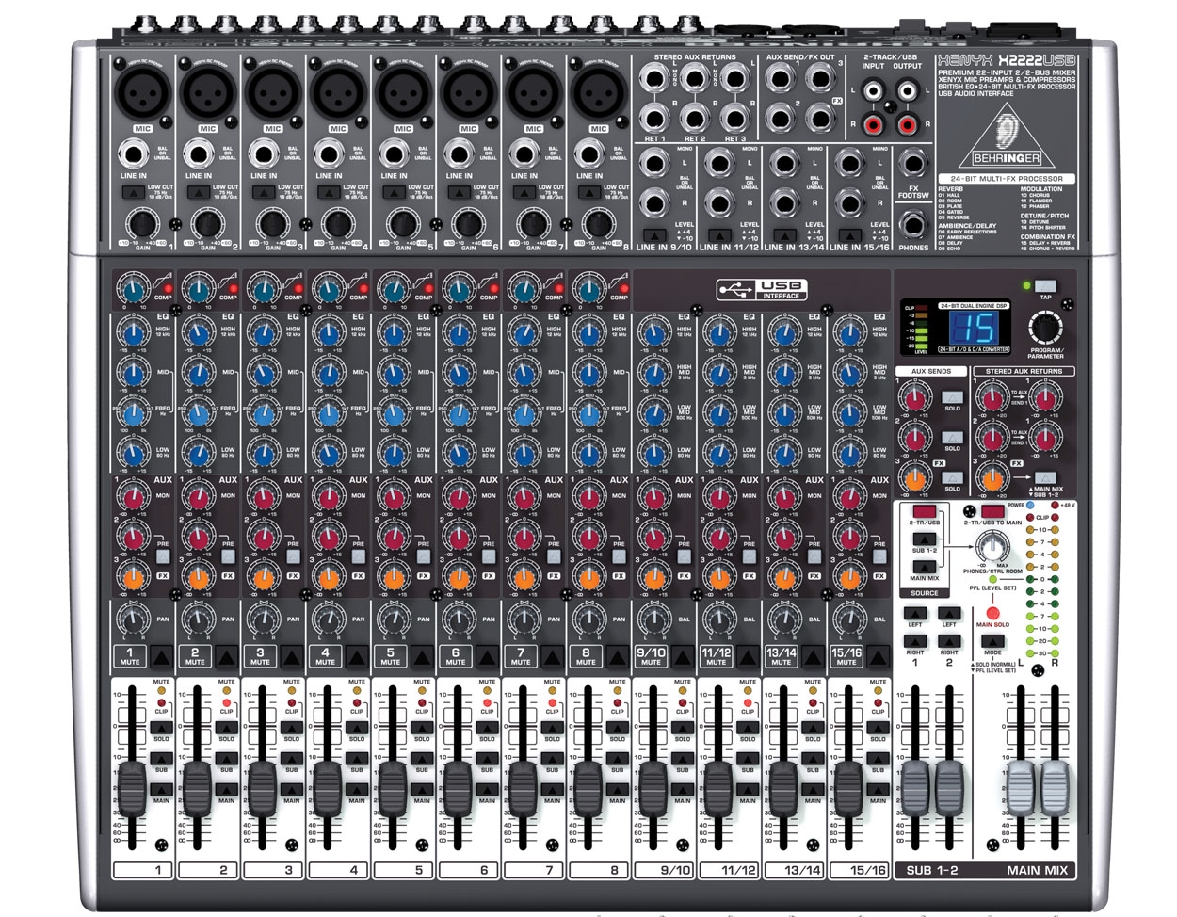Click the PROGRAM/PARAMETER rotary knob
Screen dimensions: 1177x917
(1044, 328)
